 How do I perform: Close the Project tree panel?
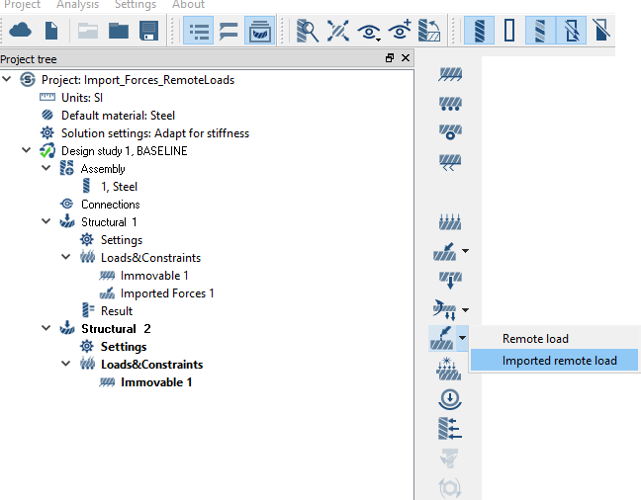(406, 59)
